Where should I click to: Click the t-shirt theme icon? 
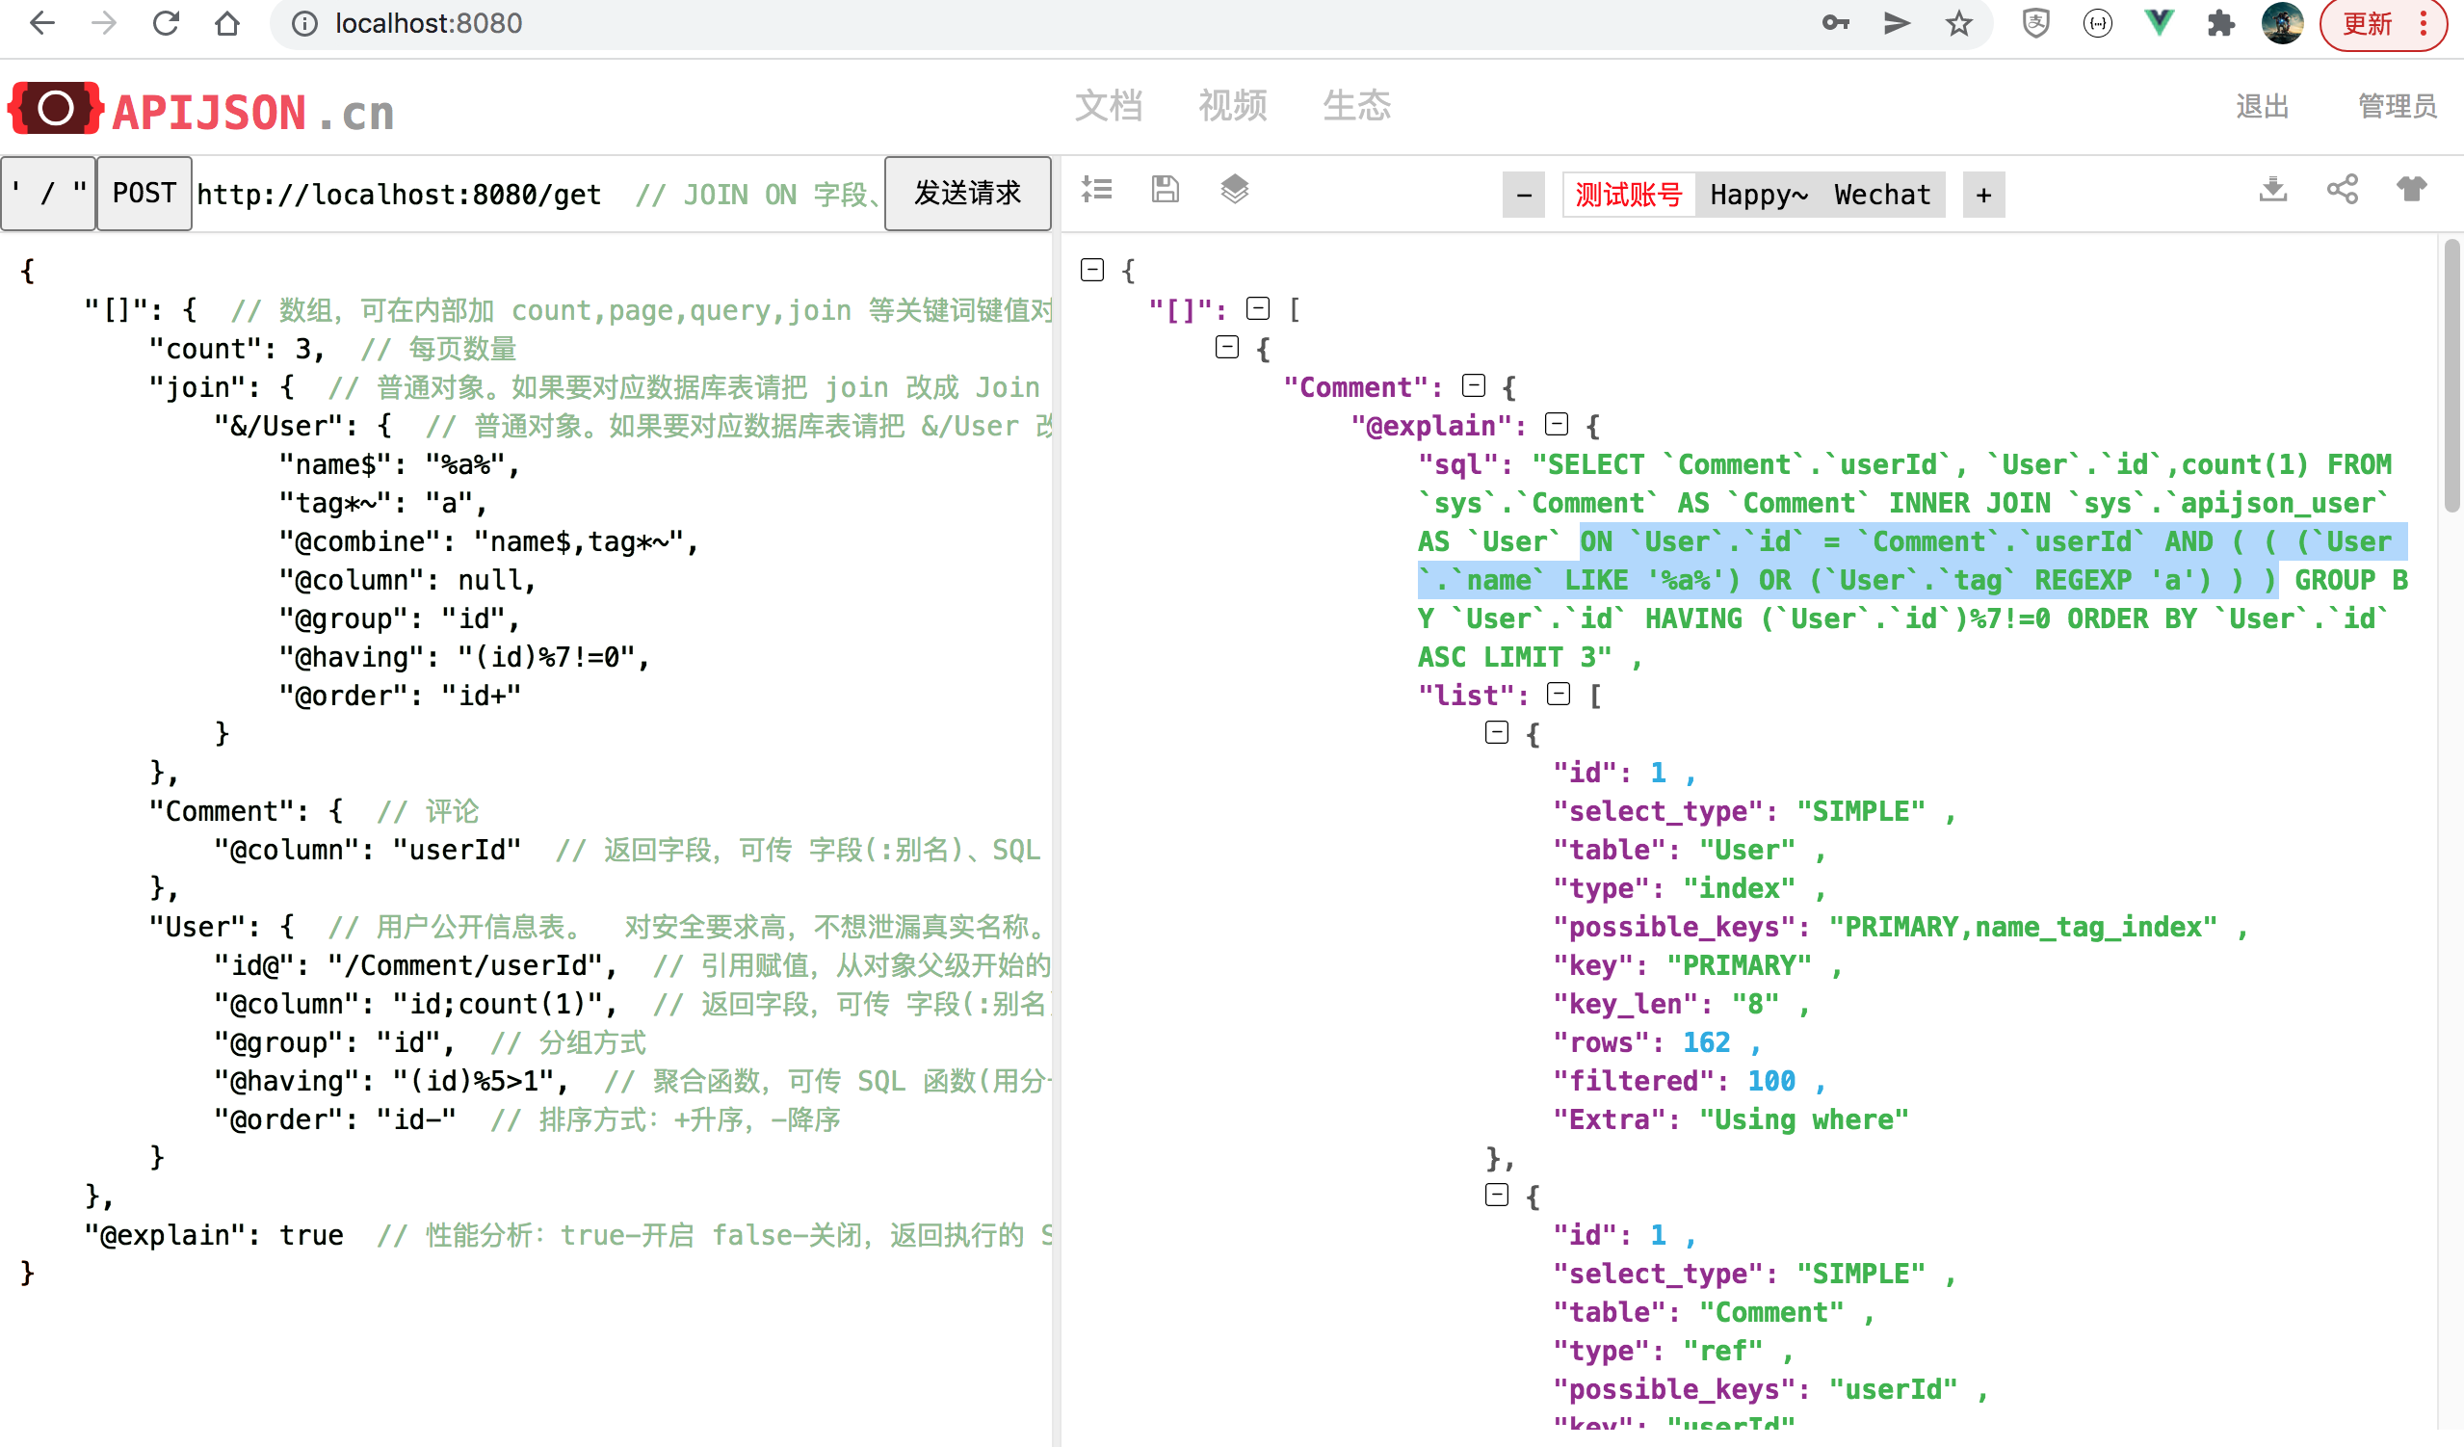pyautogui.click(x=2411, y=190)
